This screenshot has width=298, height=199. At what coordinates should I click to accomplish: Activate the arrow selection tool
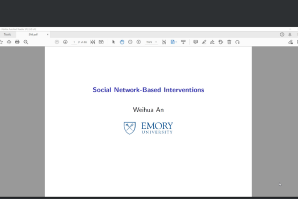[x=114, y=42]
